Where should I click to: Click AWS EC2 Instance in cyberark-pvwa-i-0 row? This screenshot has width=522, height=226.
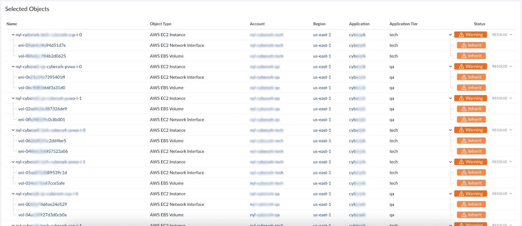click(x=168, y=67)
